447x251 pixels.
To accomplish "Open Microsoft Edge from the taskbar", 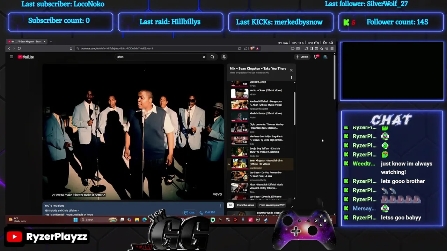I will 145,220.
